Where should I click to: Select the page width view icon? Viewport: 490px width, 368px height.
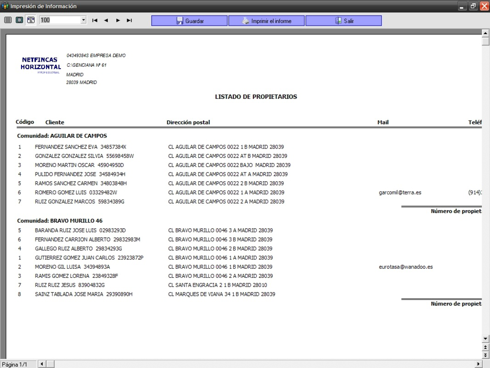(x=31, y=20)
